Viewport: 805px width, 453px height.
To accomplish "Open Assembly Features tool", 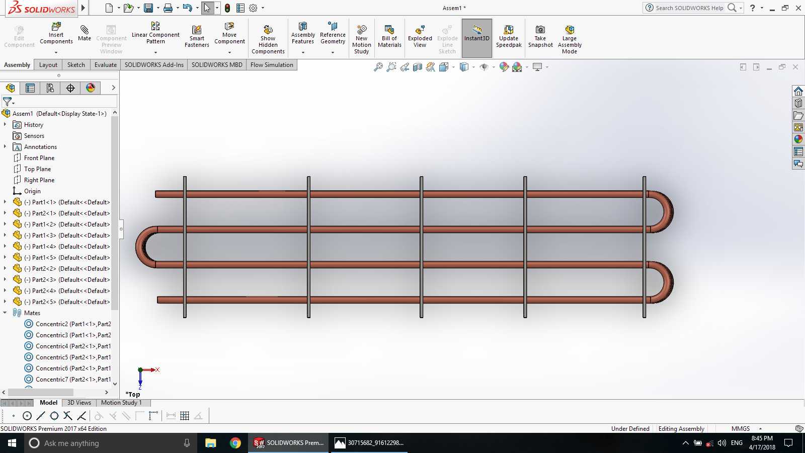I will click(303, 33).
